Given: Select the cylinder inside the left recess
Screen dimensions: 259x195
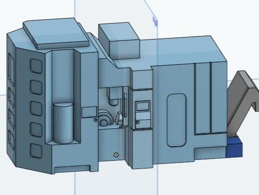Looking at the screenshot, I should [63, 123].
